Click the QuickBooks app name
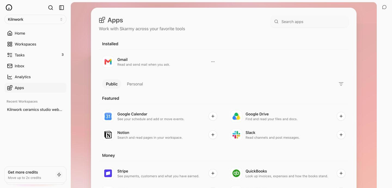 point(256,171)
